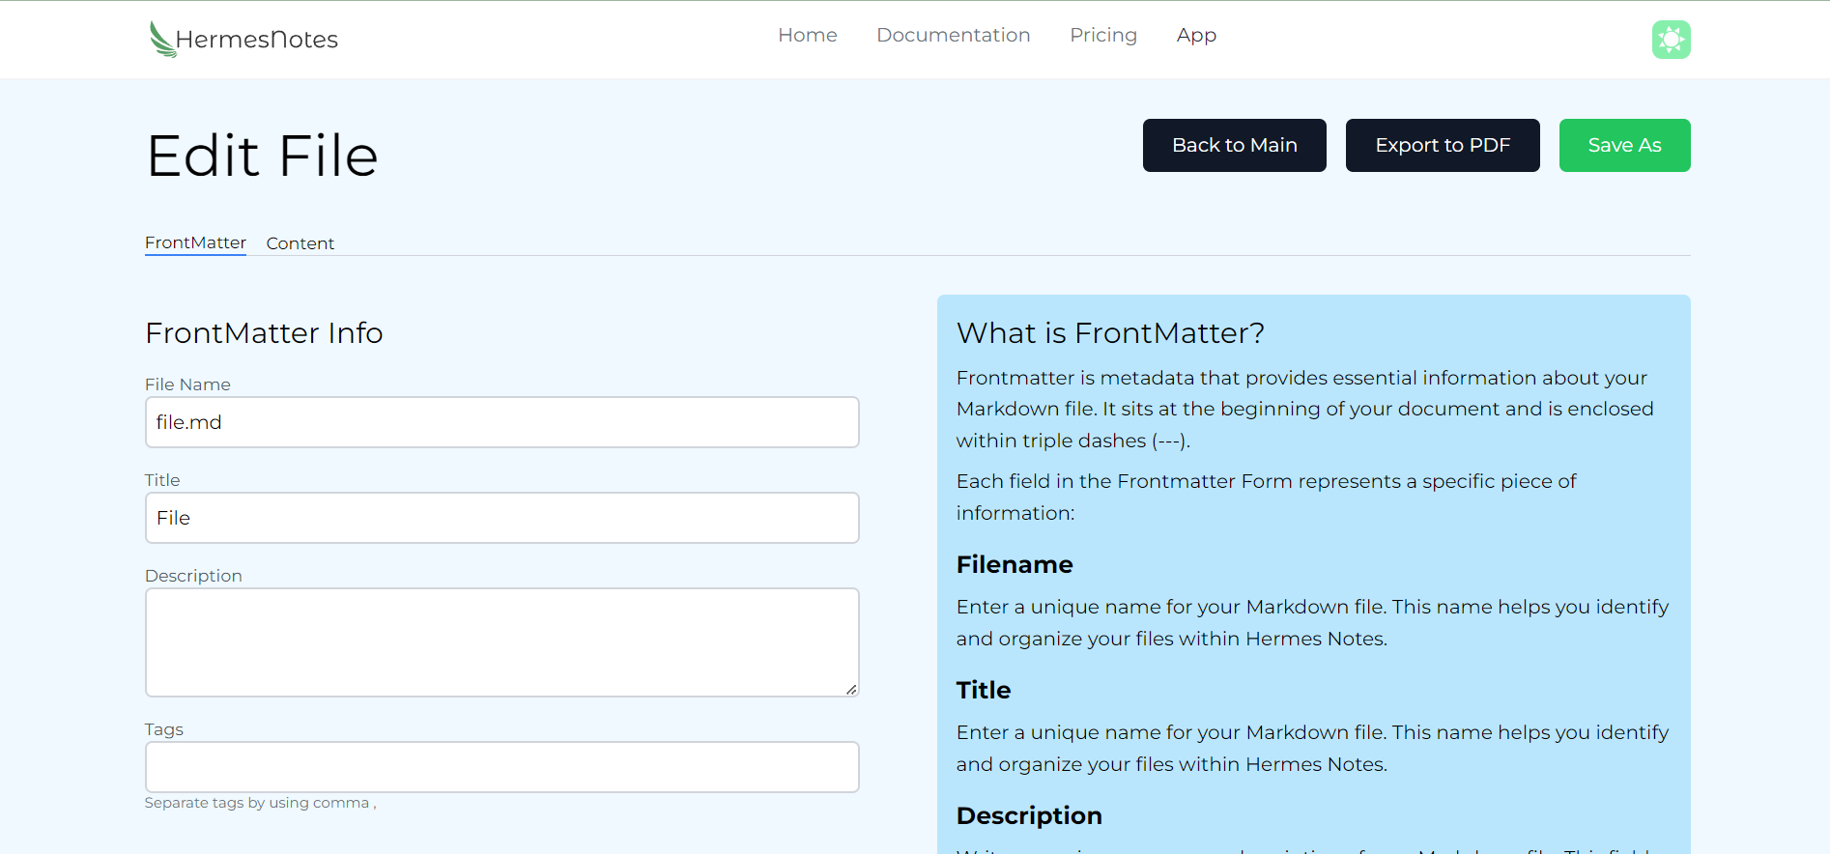Focus the File Name input field
The image size is (1830, 854).
point(502,422)
